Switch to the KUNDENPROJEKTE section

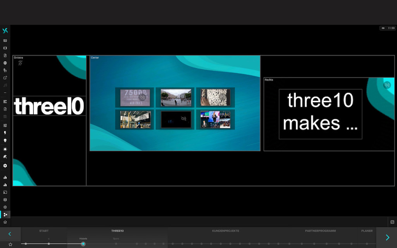point(226,231)
